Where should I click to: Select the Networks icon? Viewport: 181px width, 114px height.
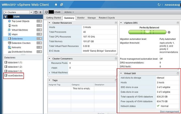click(10, 47)
